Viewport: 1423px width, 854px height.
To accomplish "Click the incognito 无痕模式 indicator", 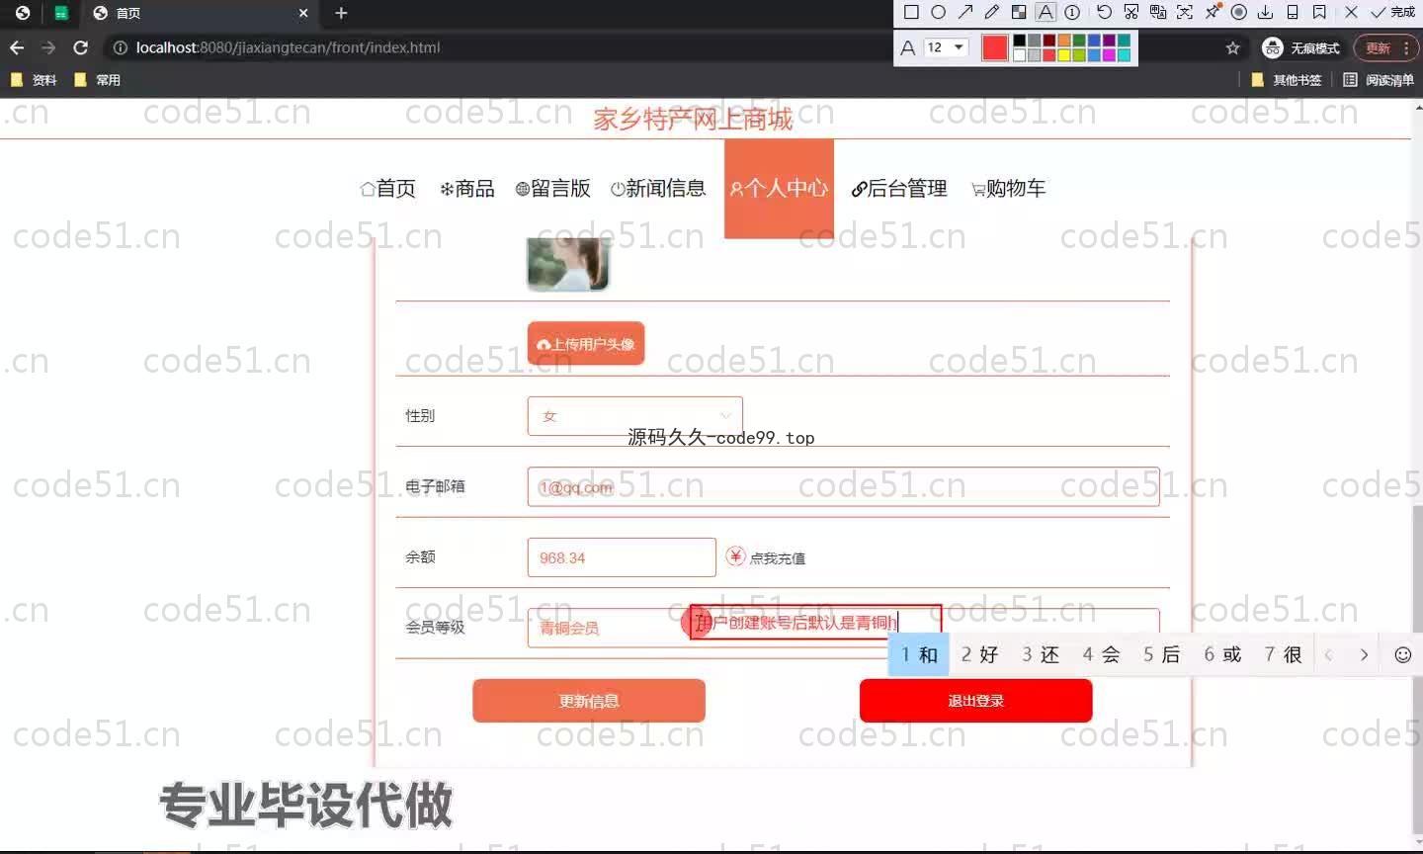I will [1301, 47].
